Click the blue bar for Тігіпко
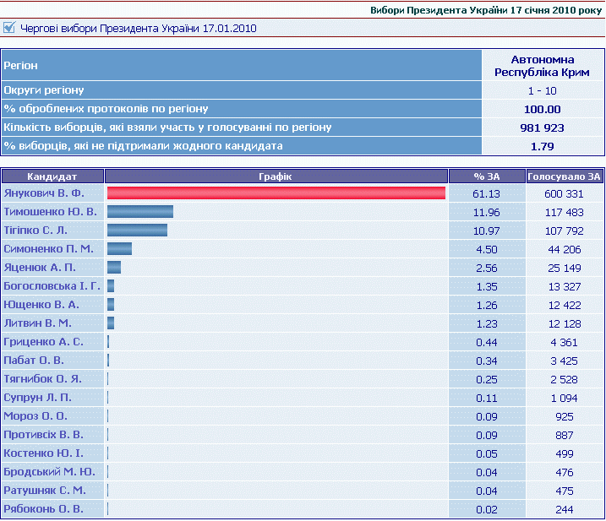Image resolution: width=606 pixels, height=521 pixels. pos(137,231)
